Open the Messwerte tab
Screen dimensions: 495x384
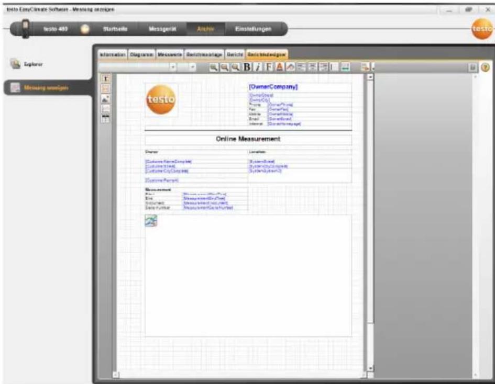(170, 54)
